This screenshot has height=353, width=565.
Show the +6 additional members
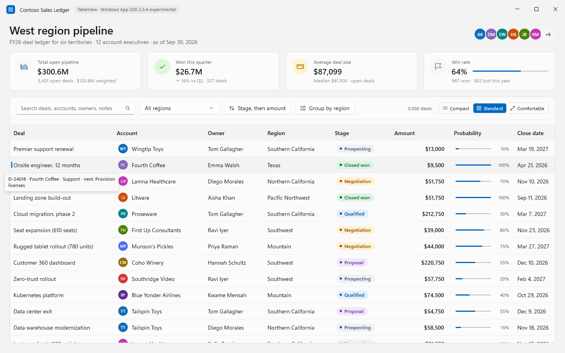[x=548, y=34]
